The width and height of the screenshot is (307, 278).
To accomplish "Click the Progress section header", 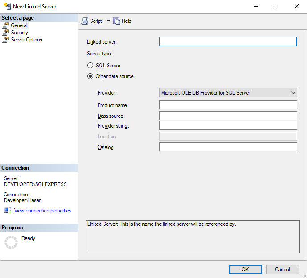I will pyautogui.click(x=39, y=228).
